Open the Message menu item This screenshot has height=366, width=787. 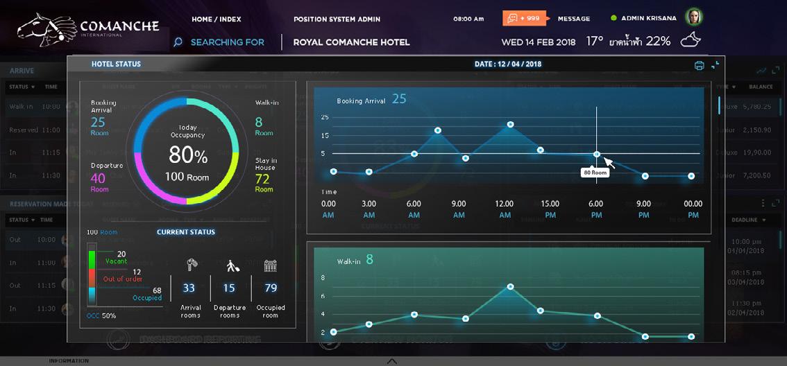point(574,19)
